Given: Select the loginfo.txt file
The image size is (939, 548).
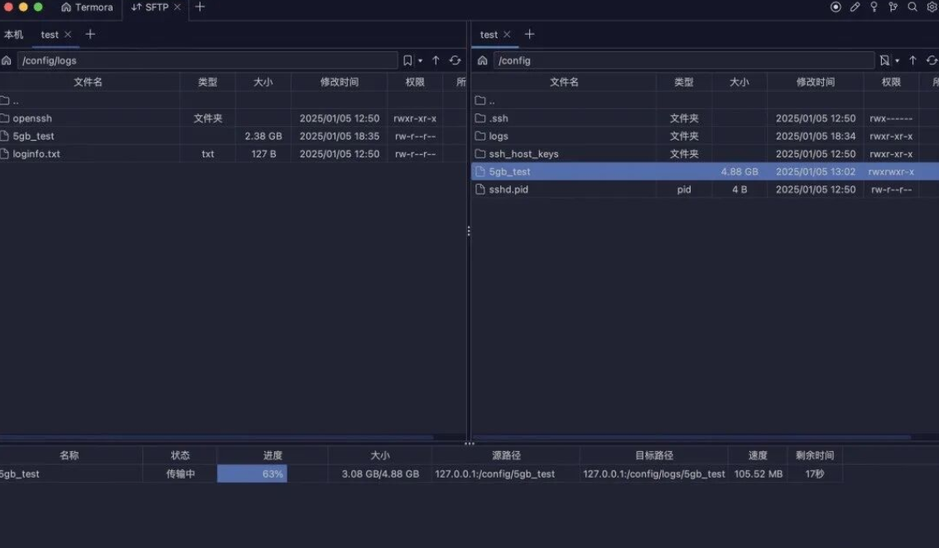Looking at the screenshot, I should [x=233, y=154].
